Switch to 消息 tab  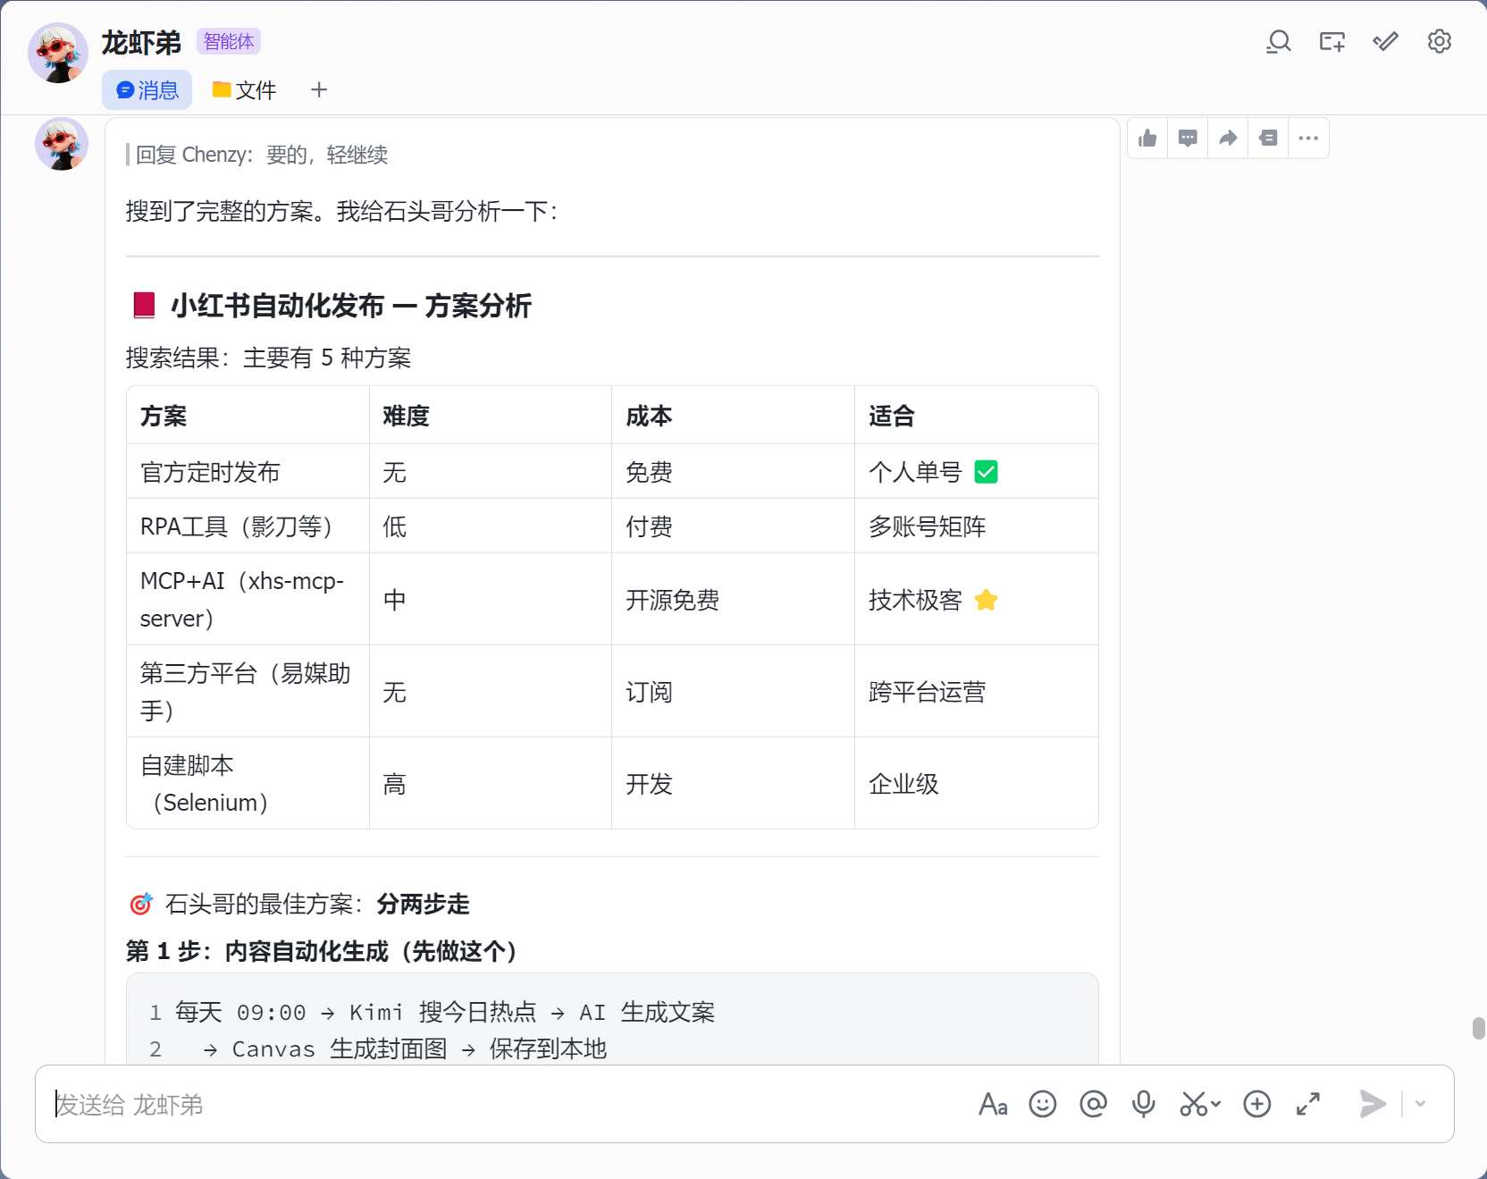pos(147,90)
